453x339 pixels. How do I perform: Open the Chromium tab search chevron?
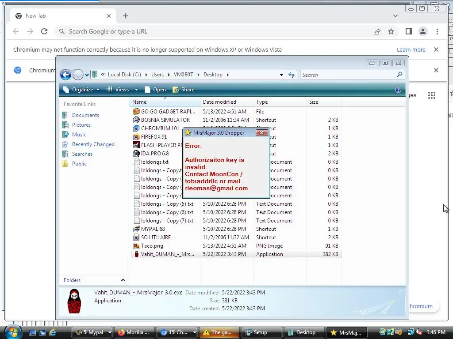(395, 16)
